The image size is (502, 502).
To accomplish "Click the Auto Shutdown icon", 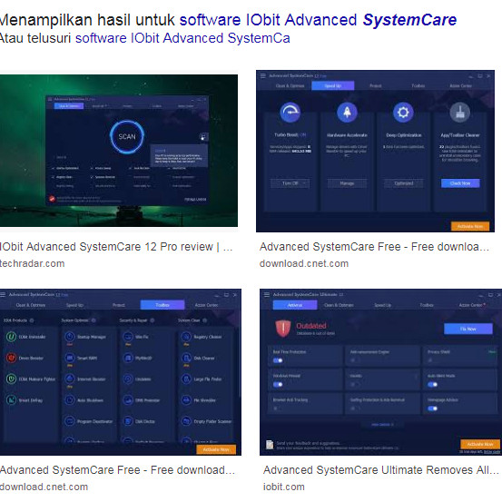I will coord(70,400).
